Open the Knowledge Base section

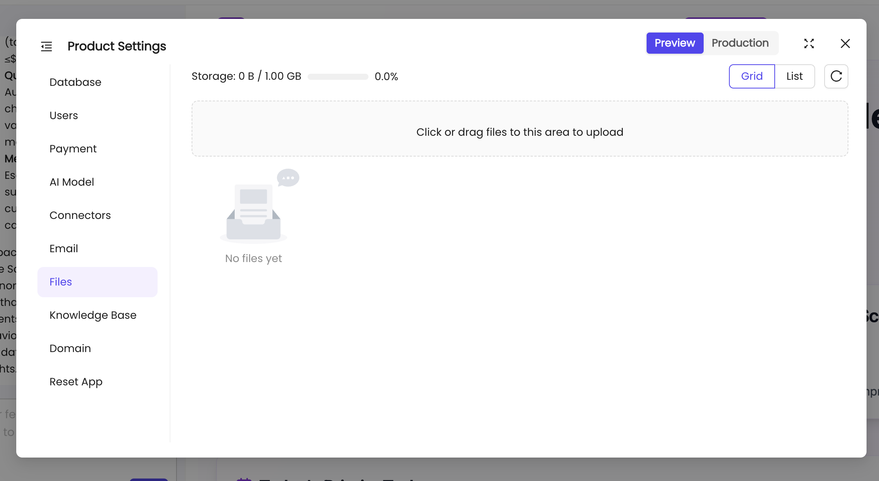pyautogui.click(x=93, y=315)
